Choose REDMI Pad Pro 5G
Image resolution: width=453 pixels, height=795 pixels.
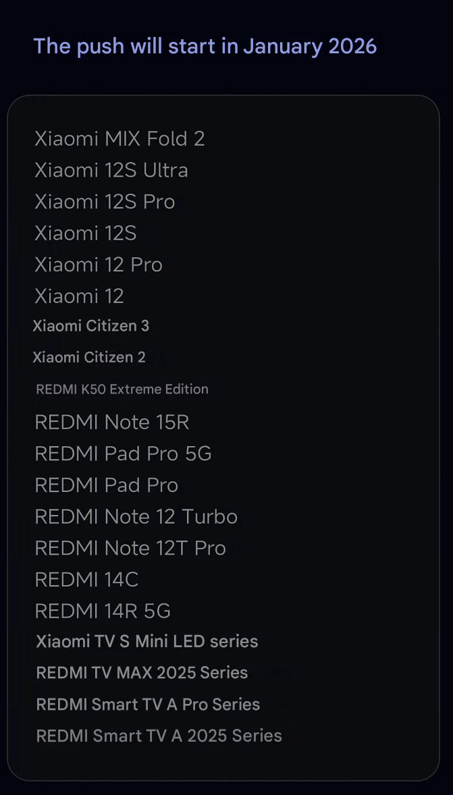click(x=123, y=454)
